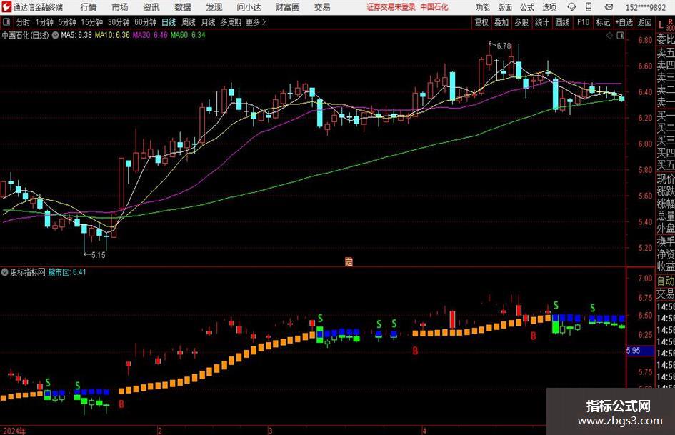Click the 中国石化 stock name in title bar

[x=434, y=7]
